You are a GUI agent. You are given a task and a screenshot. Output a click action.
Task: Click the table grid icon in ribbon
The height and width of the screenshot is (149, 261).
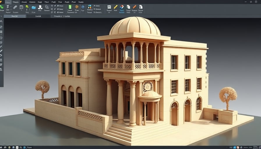(109, 7)
